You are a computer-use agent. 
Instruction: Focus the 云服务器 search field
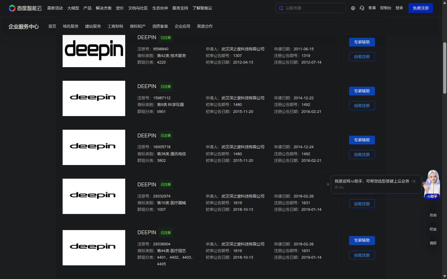311,8
